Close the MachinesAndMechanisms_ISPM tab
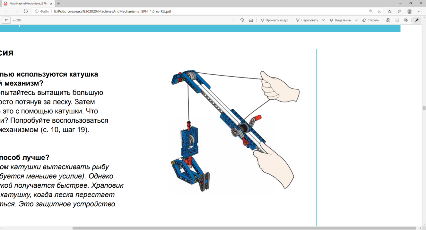 51,3
